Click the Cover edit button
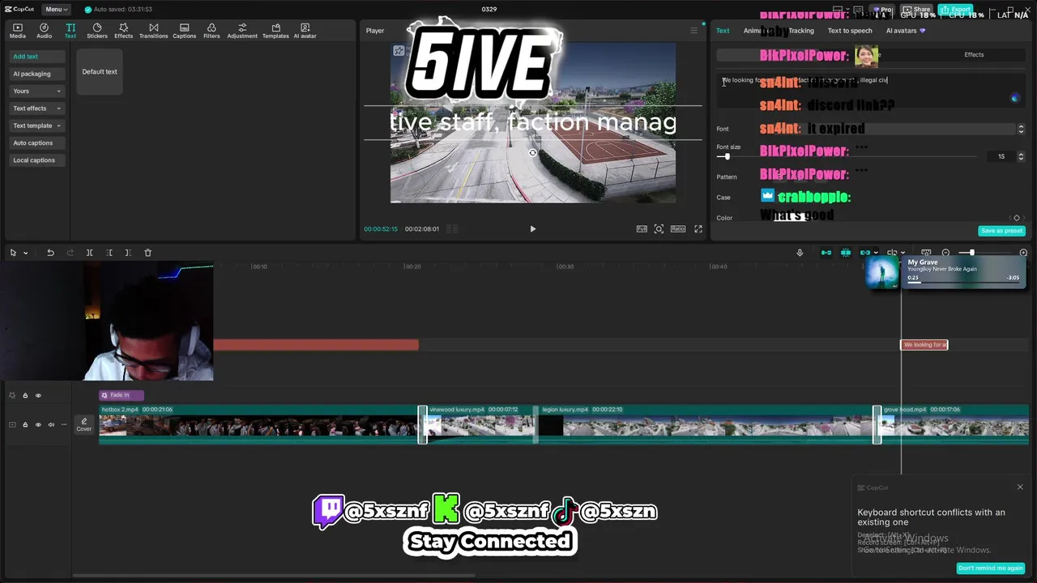This screenshot has height=583, width=1037. (x=84, y=424)
